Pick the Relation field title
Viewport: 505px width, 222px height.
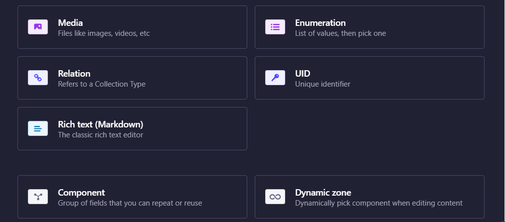pos(74,74)
